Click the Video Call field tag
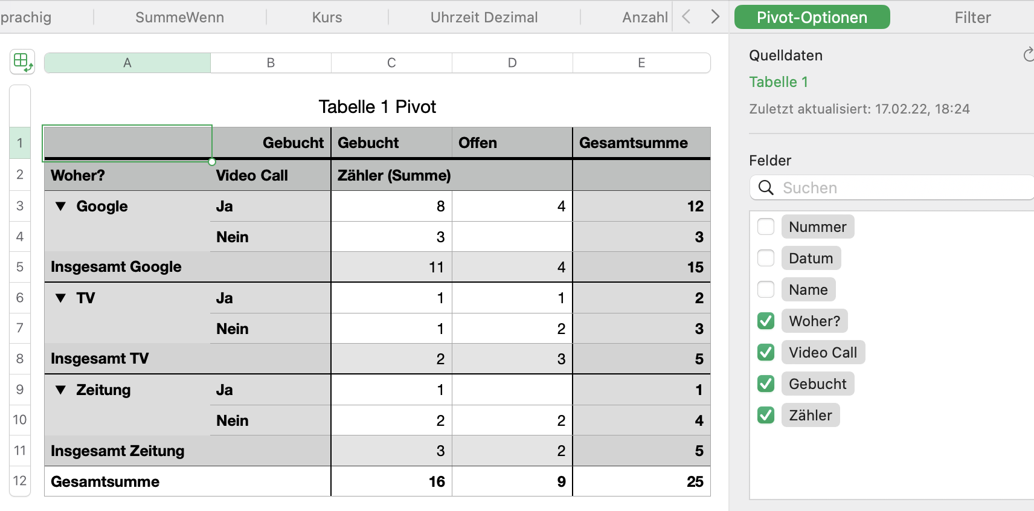The height and width of the screenshot is (511, 1034). coord(823,353)
